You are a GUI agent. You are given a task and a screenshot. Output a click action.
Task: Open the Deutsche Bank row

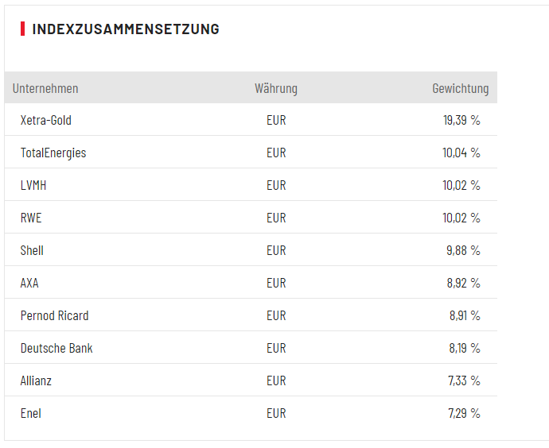coord(56,349)
